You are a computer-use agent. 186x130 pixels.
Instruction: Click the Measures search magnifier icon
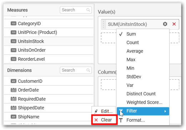[x=88, y=10]
